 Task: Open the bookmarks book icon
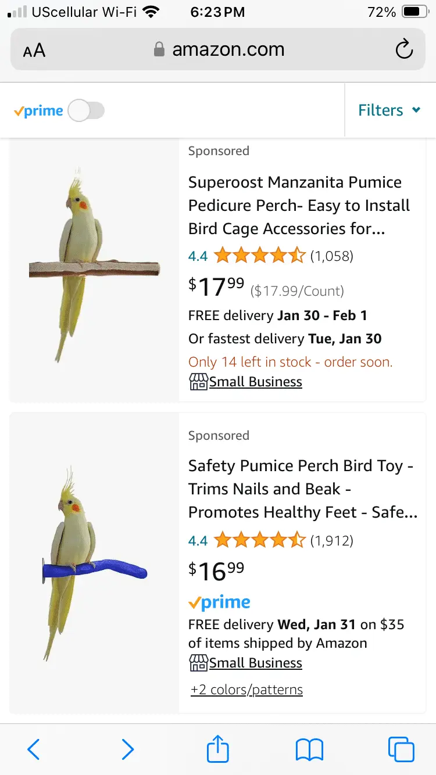(309, 749)
